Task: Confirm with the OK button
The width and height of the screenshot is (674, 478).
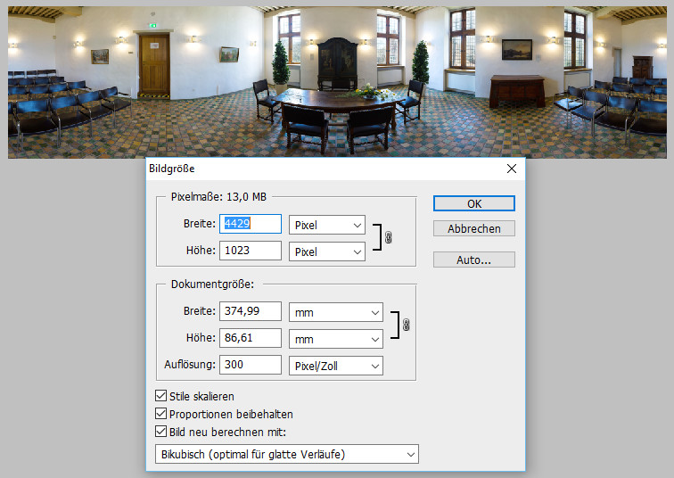Action: [x=473, y=203]
